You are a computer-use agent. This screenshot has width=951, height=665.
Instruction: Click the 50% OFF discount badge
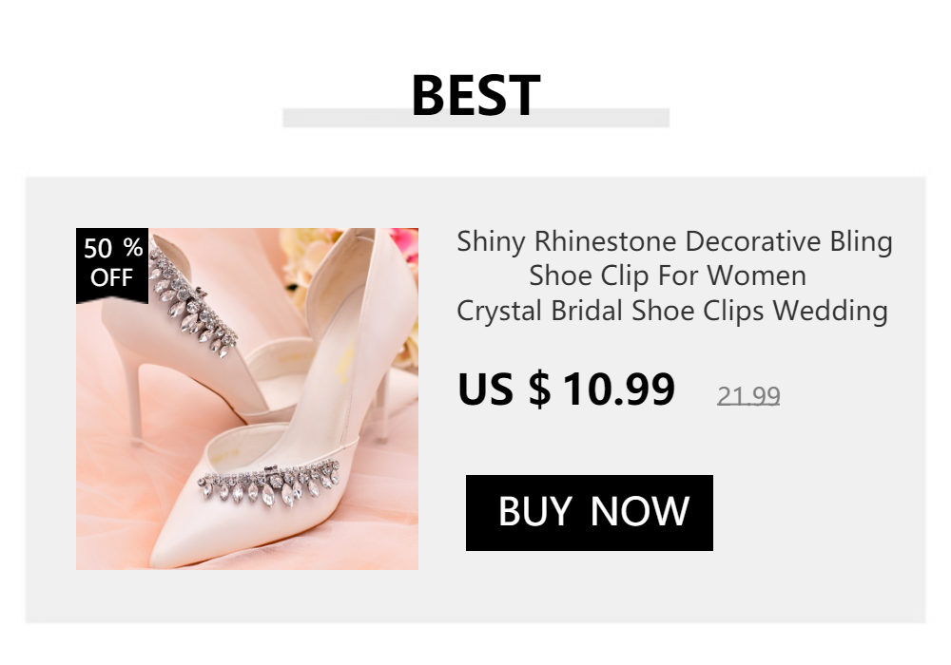(112, 265)
